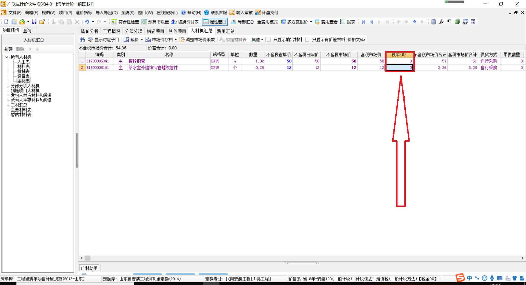Select 暂估材料表 tree item
The width and height of the screenshot is (526, 285).
click(21, 115)
